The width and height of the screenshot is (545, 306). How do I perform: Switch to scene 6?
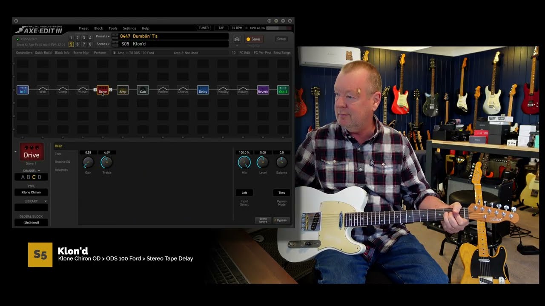(77, 44)
